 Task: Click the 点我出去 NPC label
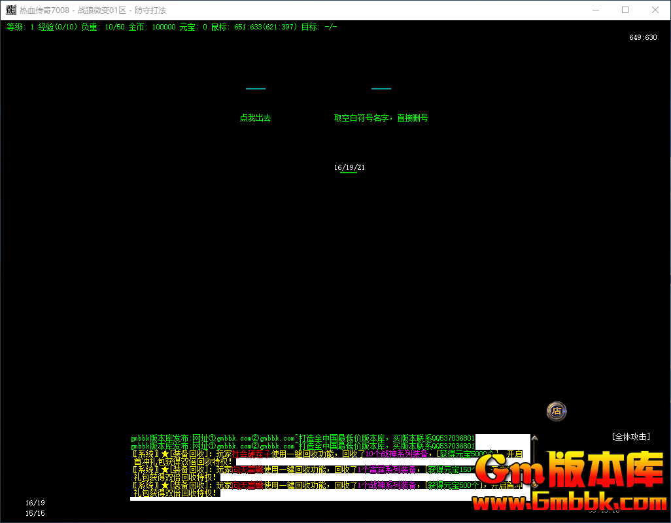tap(255, 118)
